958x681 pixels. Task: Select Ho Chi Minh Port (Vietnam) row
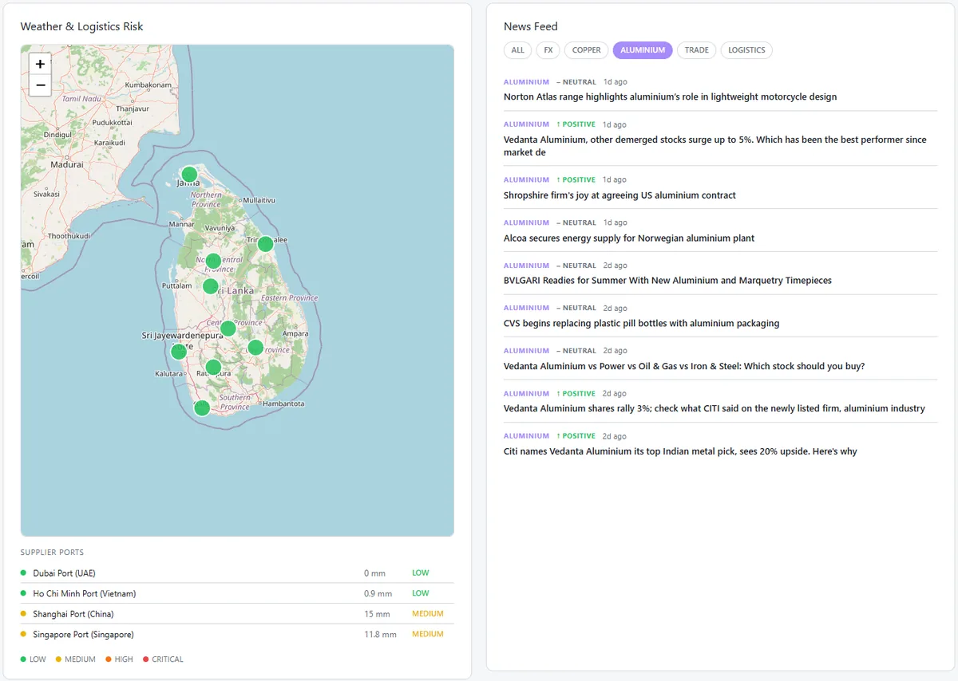pos(237,593)
